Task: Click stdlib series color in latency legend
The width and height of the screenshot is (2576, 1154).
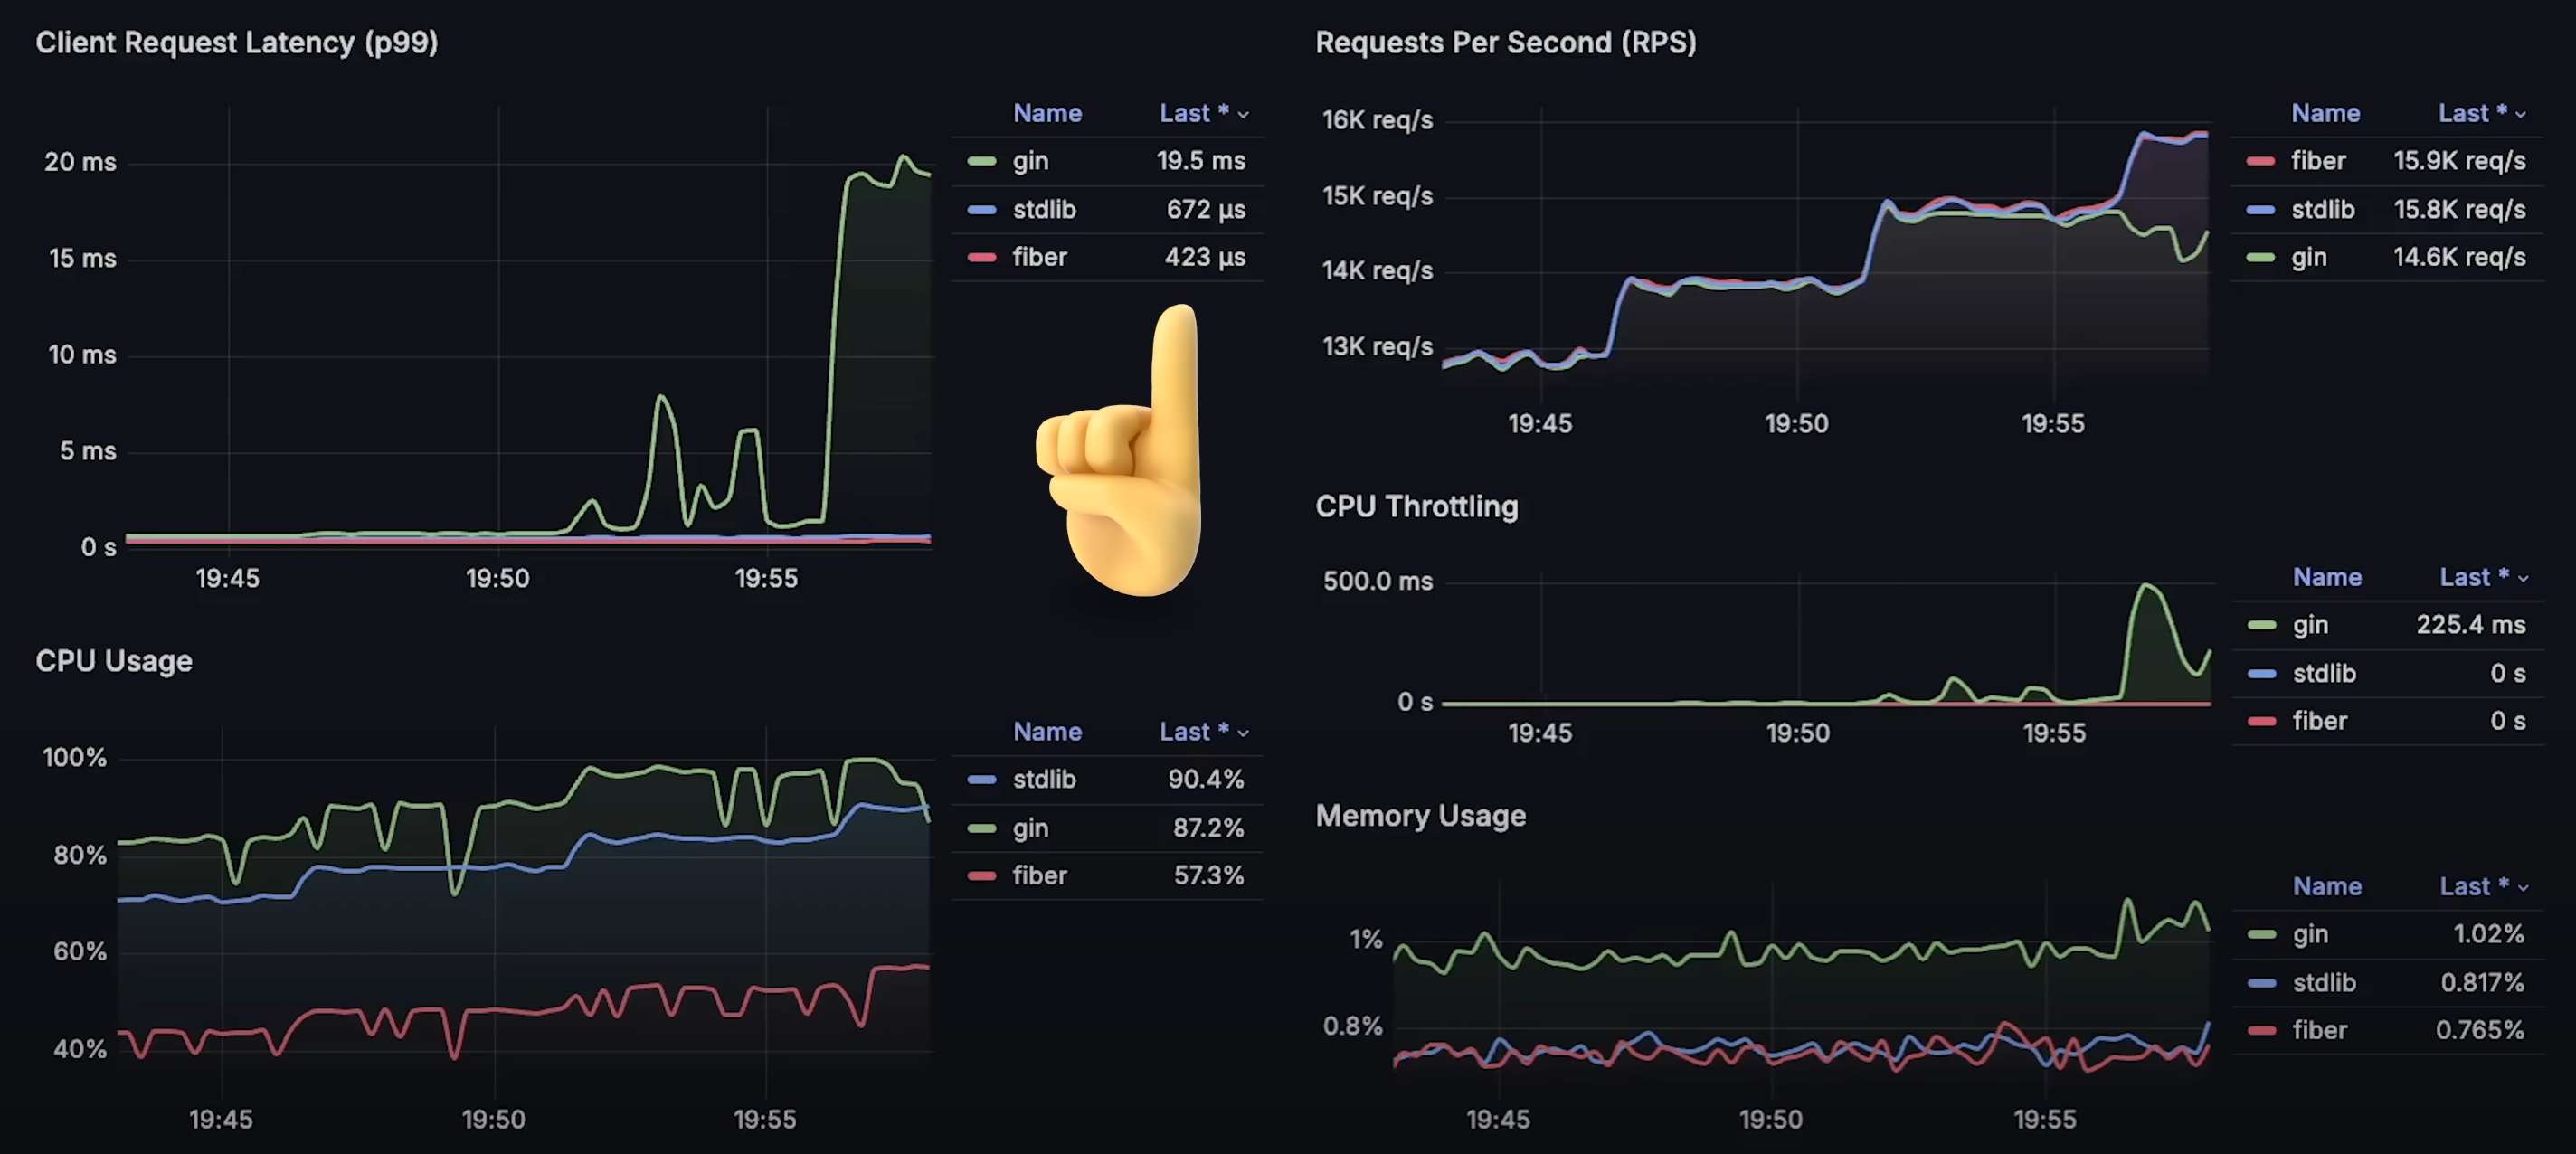Action: click(981, 210)
